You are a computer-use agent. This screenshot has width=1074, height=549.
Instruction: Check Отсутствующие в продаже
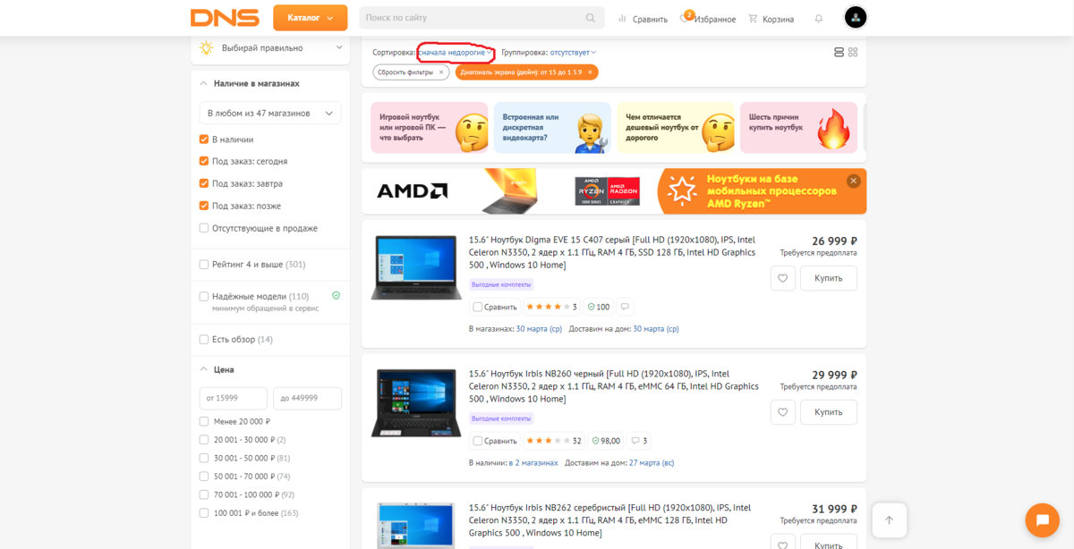[x=204, y=228]
